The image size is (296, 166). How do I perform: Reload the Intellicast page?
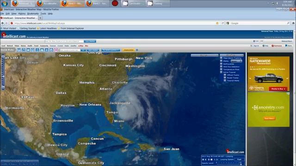223,23
